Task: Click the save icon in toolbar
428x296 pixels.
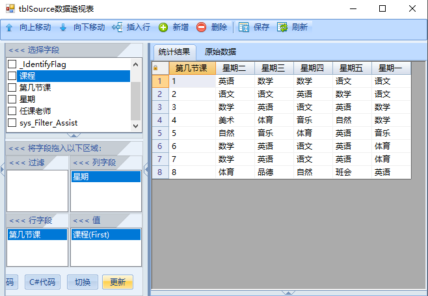Action: click(244, 27)
